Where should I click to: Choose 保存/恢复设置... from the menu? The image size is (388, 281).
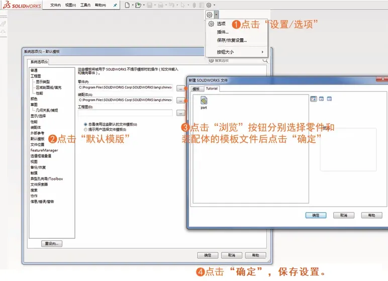click(232, 40)
